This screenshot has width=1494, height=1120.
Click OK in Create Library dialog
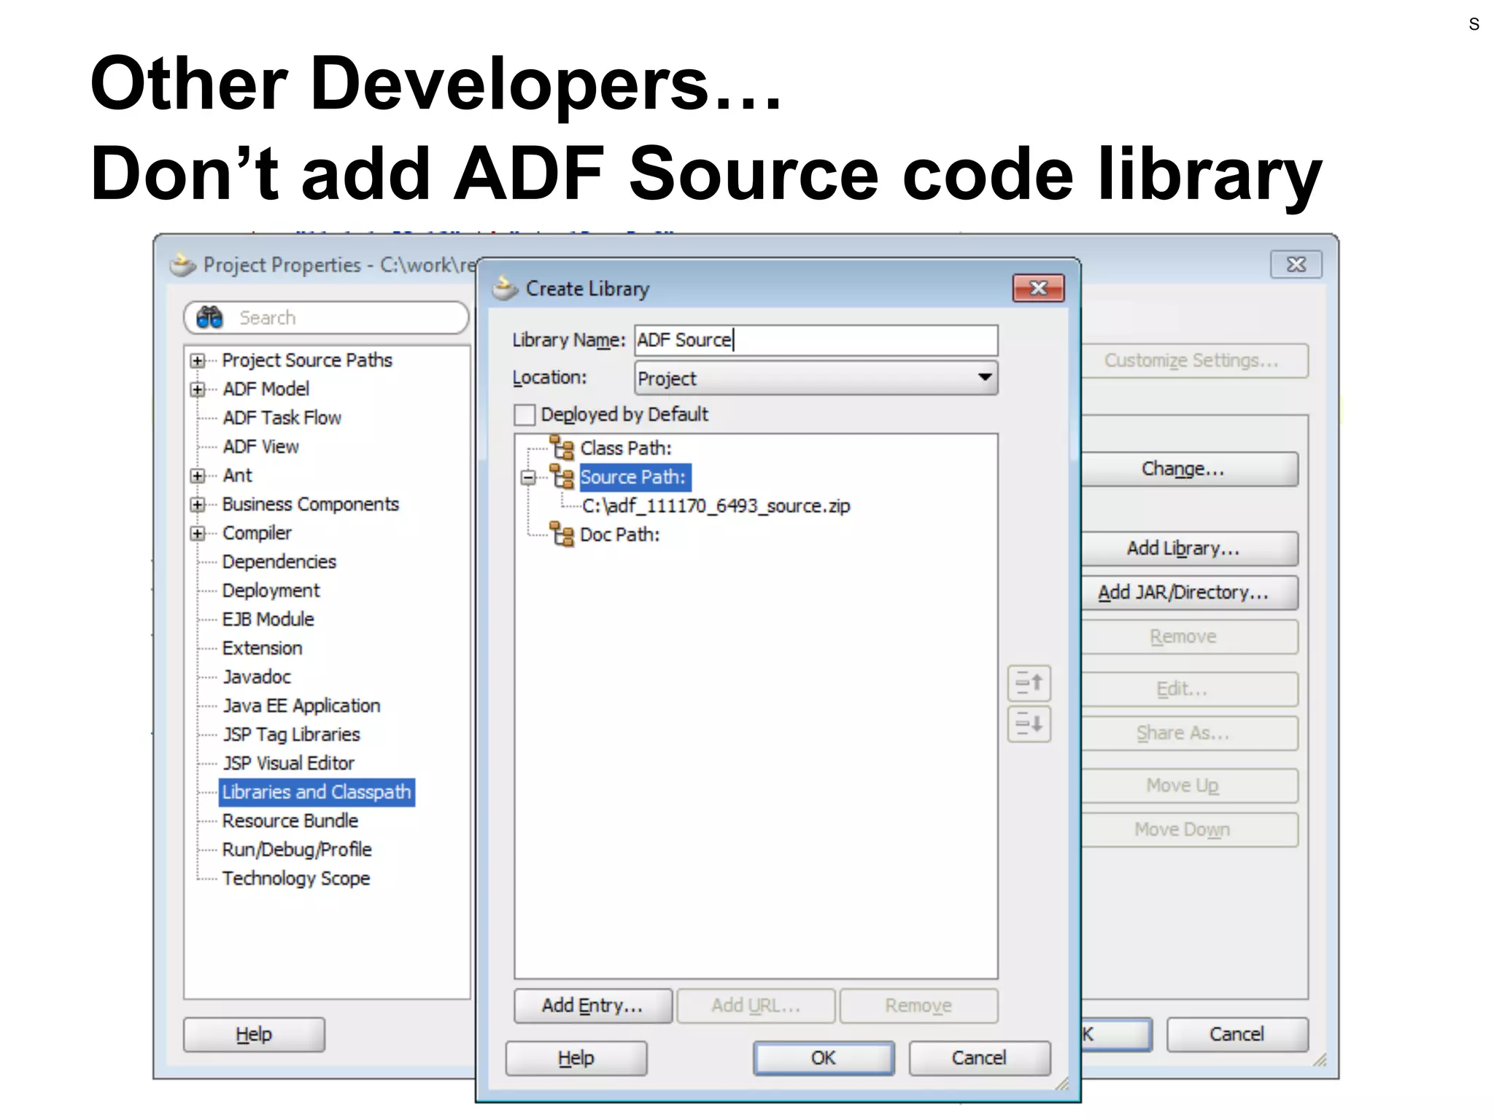824,1058
